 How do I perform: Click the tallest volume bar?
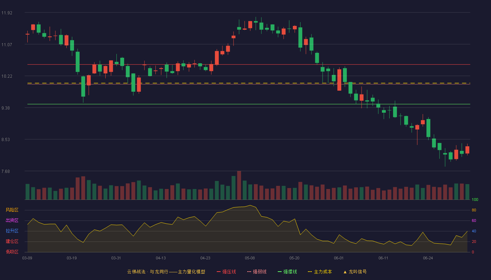(239, 185)
